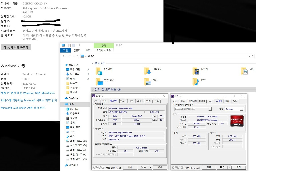
Task: Switch to the CPU tab in the left CPU-Z
Action: click(x=96, y=101)
